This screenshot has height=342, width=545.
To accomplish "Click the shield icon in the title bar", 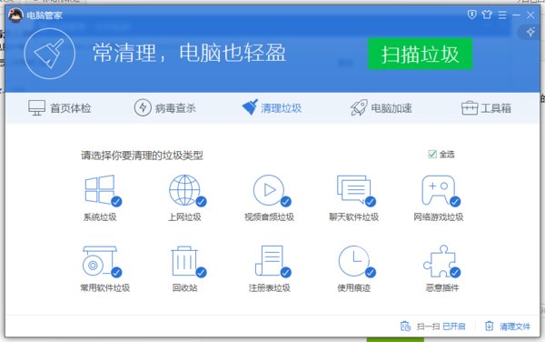I will pos(471,15).
